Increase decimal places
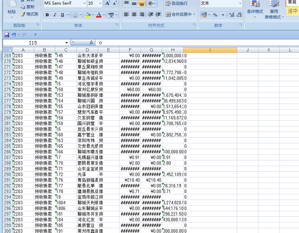The width and height of the screenshot is (299, 233). (x=232, y=15)
